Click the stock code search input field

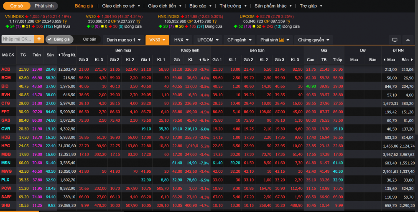point(18,39)
